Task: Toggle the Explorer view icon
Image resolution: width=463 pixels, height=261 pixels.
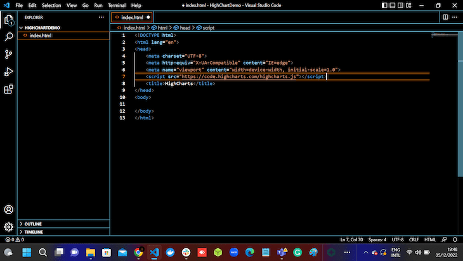Action: [9, 20]
